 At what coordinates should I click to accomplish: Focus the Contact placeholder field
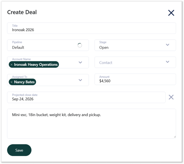(x=135, y=62)
